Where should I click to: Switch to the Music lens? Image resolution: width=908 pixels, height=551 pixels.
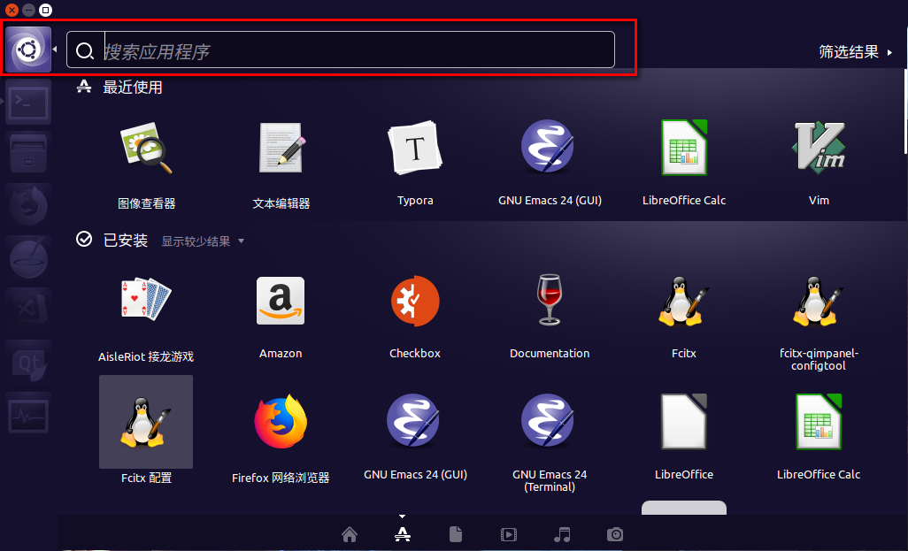tap(562, 533)
